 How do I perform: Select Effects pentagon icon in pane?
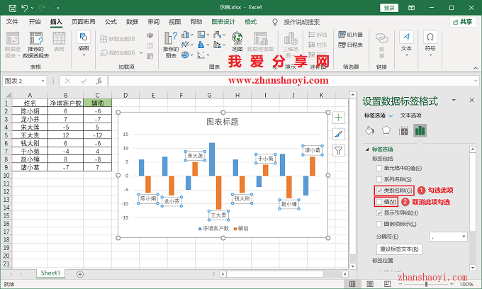(386, 131)
